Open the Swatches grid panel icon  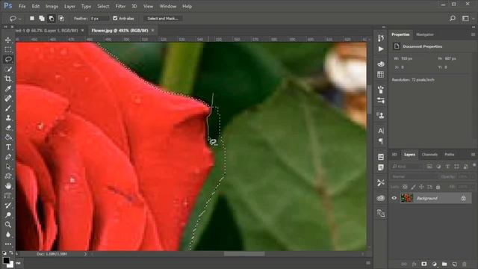381,75
